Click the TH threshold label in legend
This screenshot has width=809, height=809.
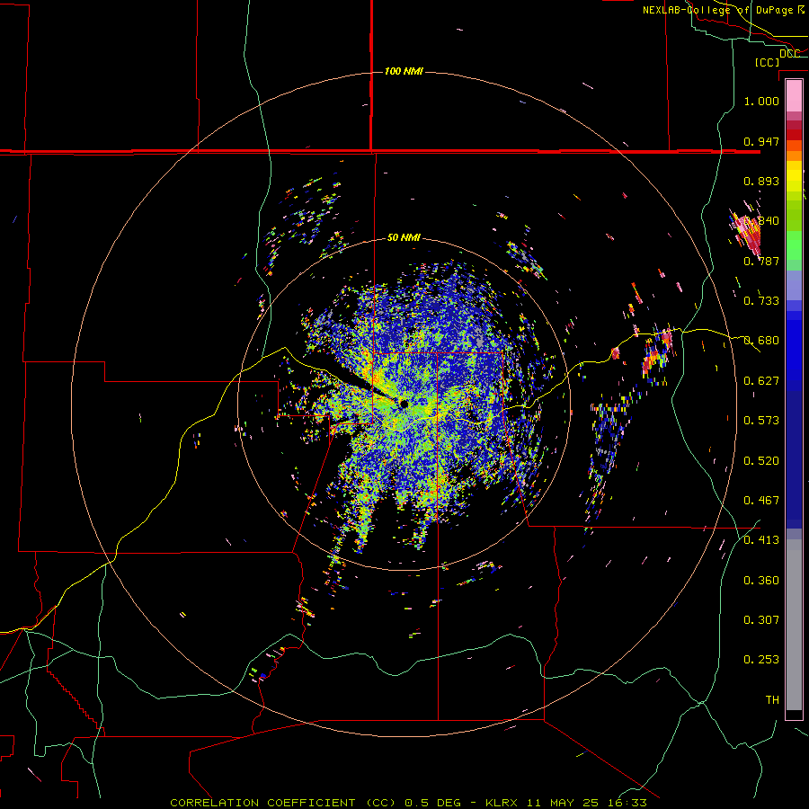(x=772, y=700)
